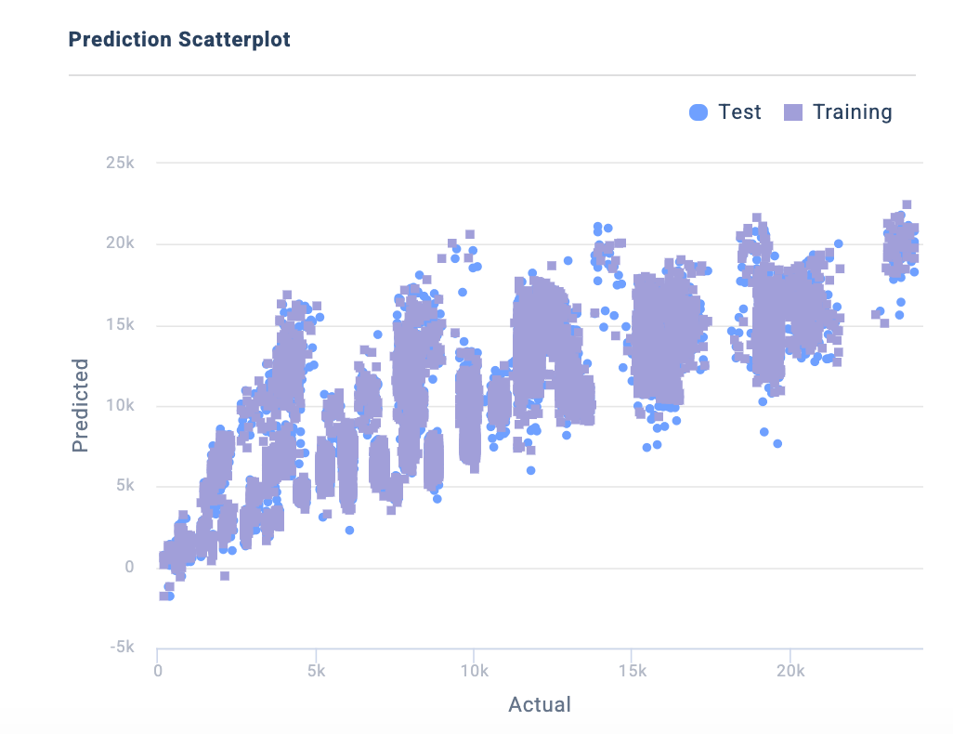Viewport: 953px width, 734px height.
Task: Click the lone Training point below zero near 2k actual
Action: point(225,576)
